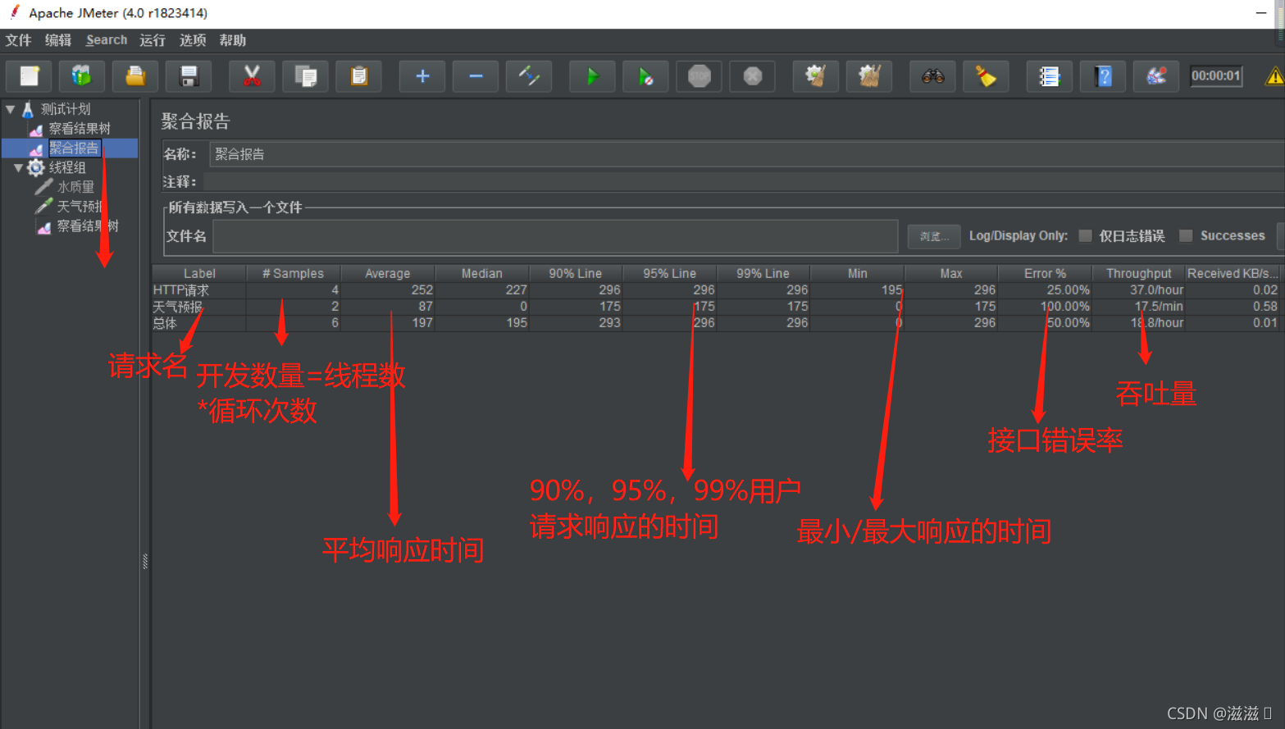The width and height of the screenshot is (1285, 729).
Task: Select the 测试计划 root node
Action: tap(66, 109)
